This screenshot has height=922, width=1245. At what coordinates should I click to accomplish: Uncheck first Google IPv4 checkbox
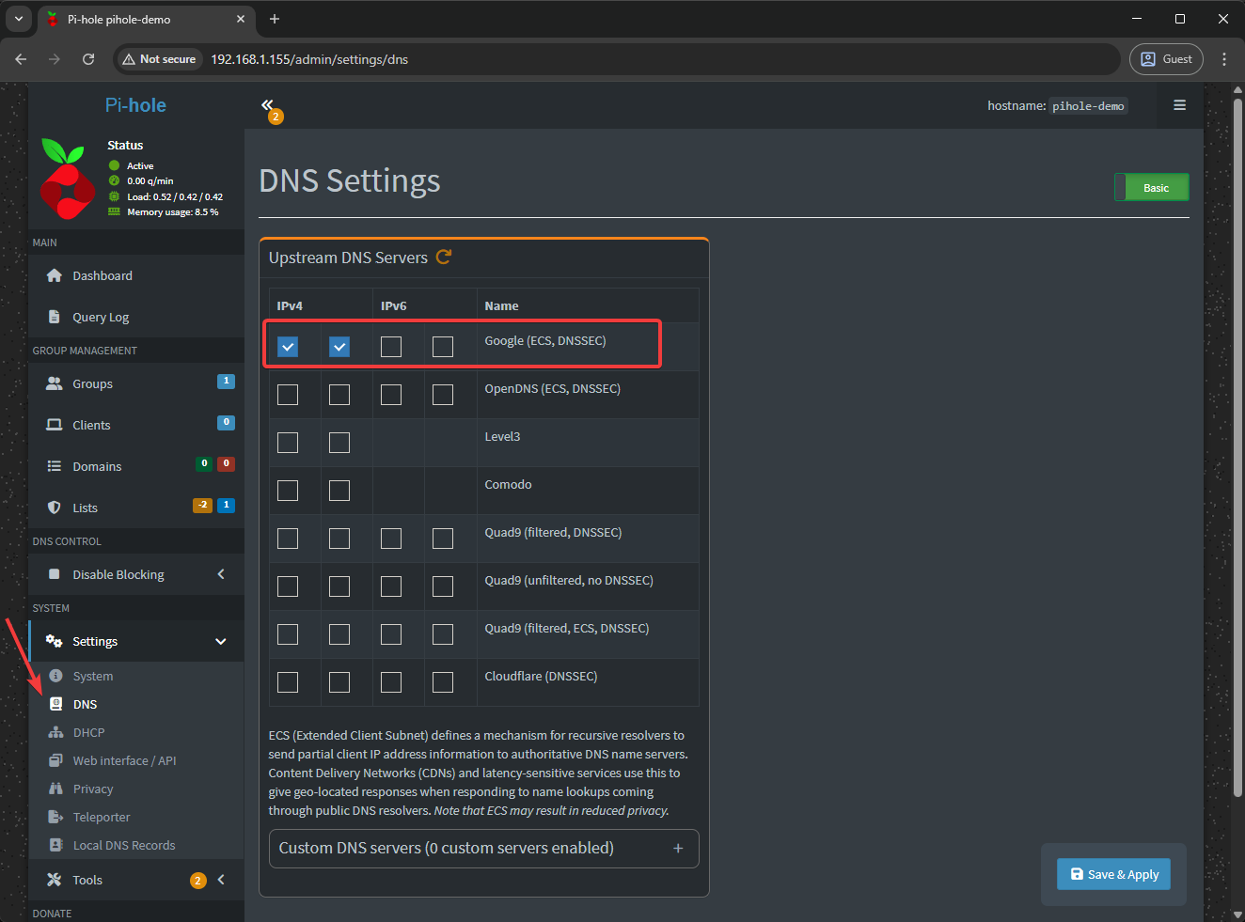coord(288,347)
